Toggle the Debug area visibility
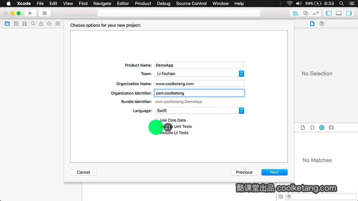The image size is (358, 201). click(x=338, y=13)
